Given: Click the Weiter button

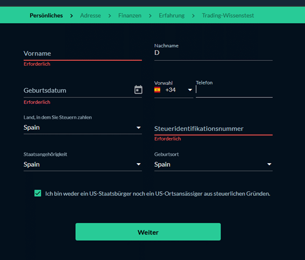Looking at the screenshot, I should [148, 232].
